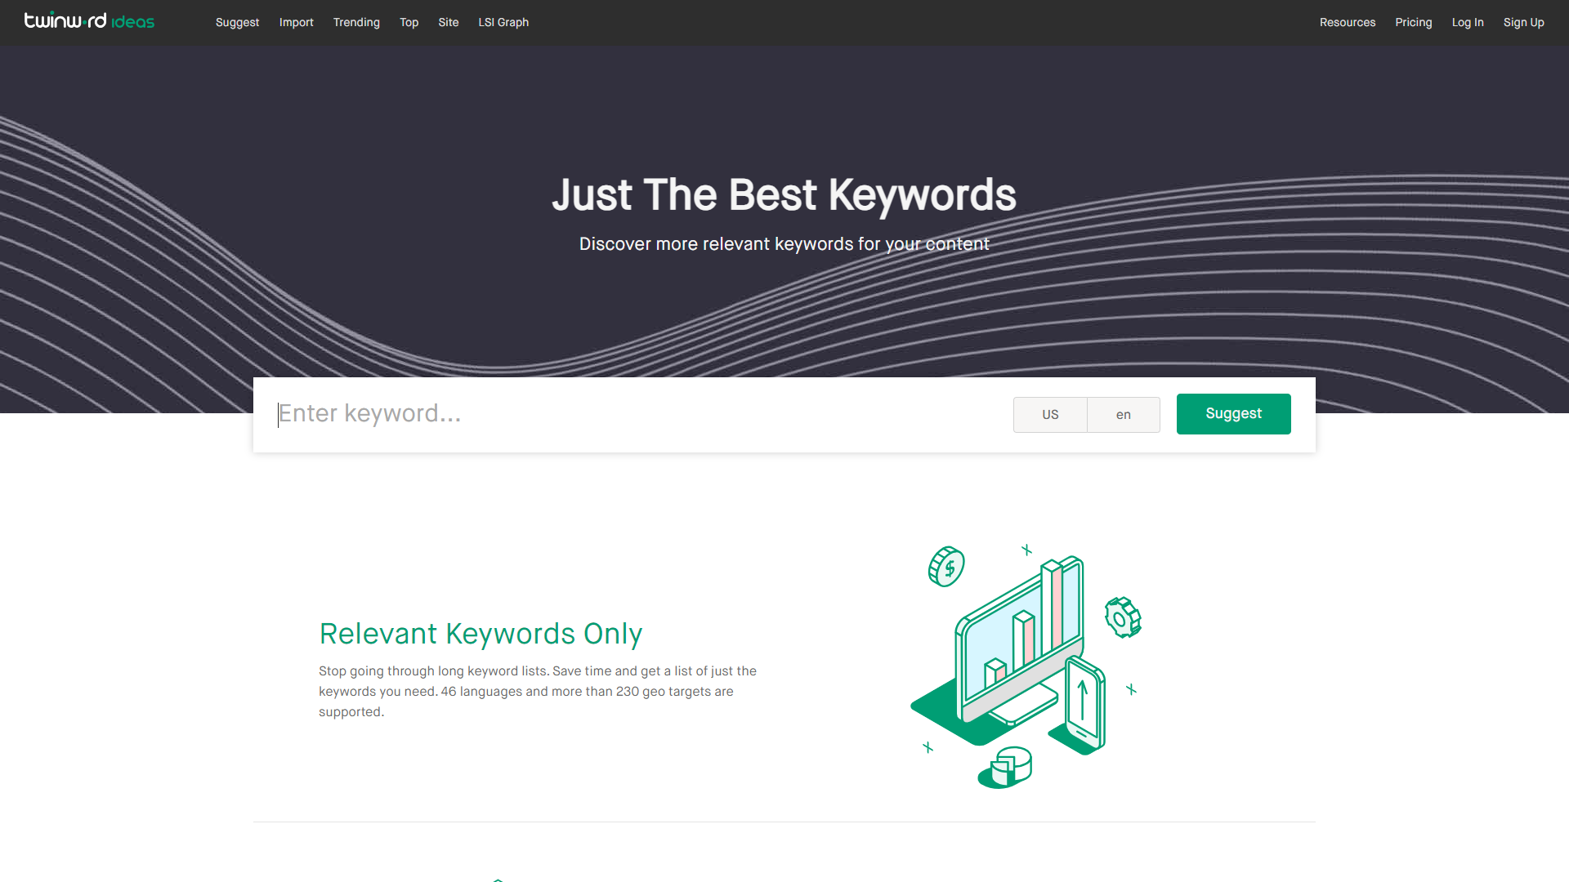This screenshot has height=882, width=1569.
Task: Select the US geo target dropdown
Action: 1049,413
